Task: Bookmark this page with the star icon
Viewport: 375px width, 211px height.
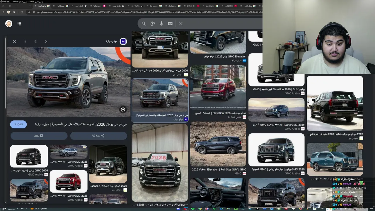Action: coord(29,12)
